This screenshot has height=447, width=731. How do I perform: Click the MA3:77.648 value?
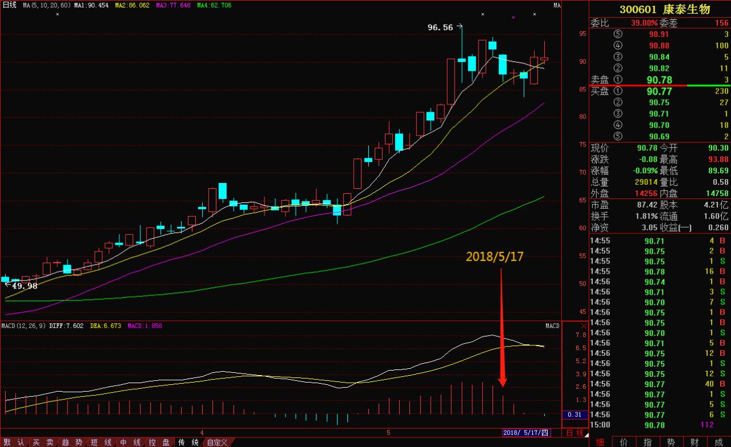click(173, 5)
